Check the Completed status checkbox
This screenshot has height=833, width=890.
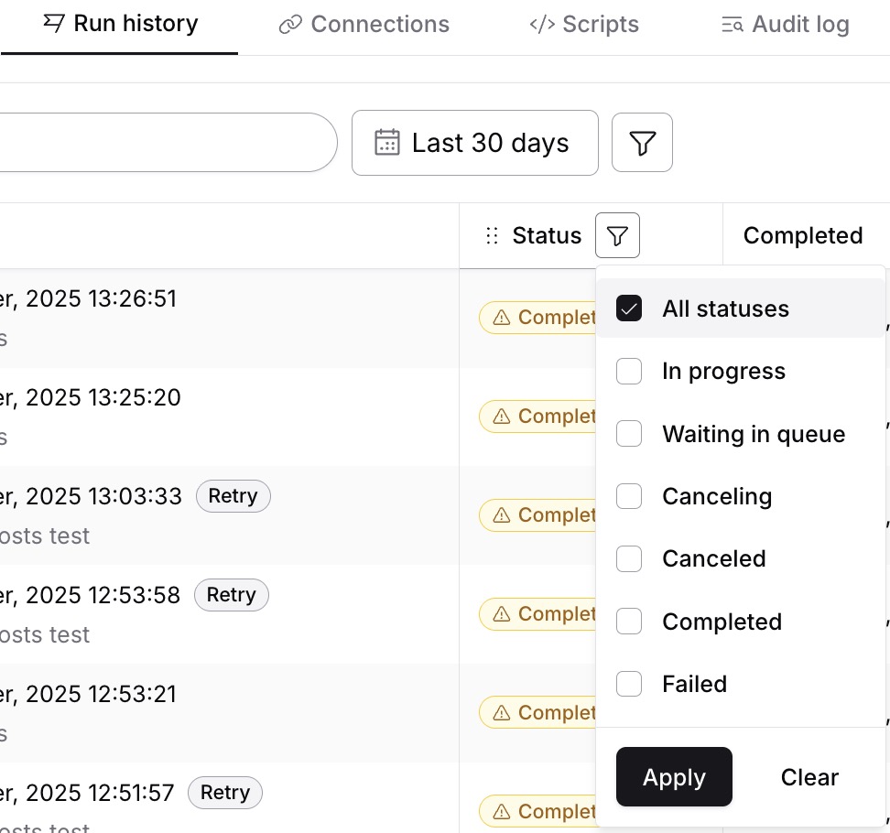coord(629,622)
